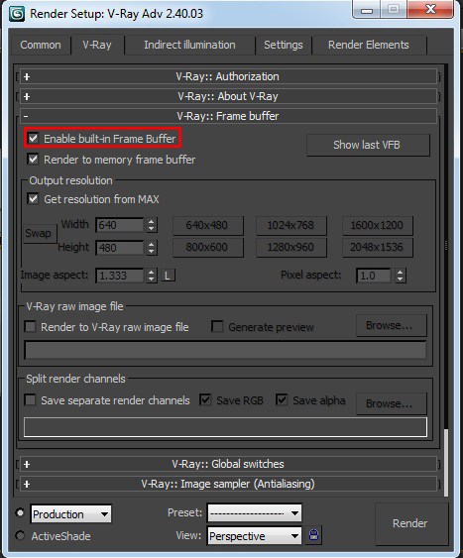This screenshot has height=558, width=463.
Task: Click the Height input field
Action: point(120,248)
